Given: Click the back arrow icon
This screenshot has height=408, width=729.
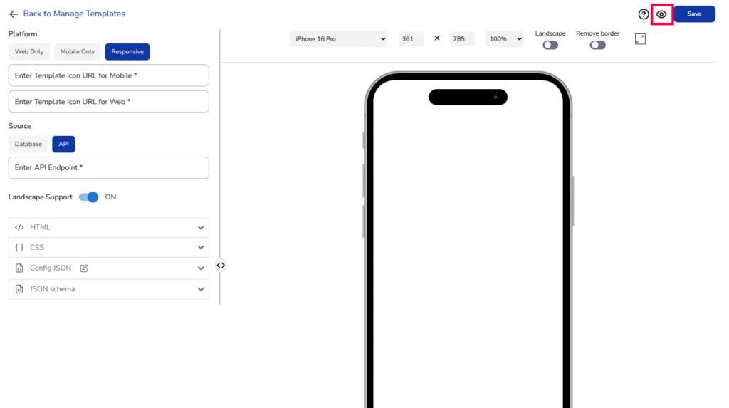Looking at the screenshot, I should point(14,14).
